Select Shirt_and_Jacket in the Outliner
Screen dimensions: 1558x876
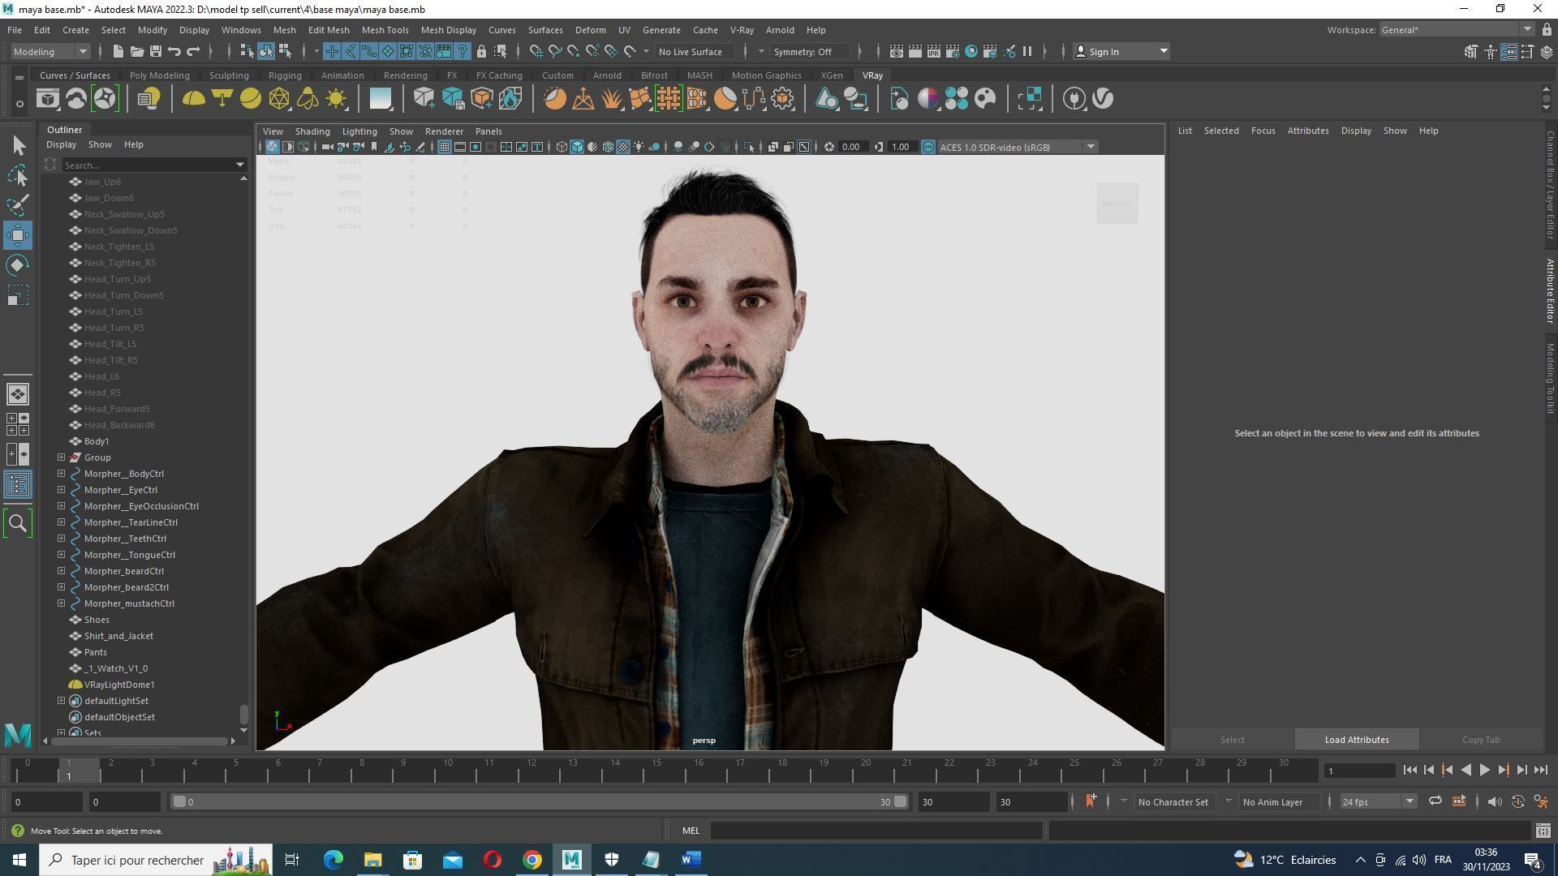[118, 636]
